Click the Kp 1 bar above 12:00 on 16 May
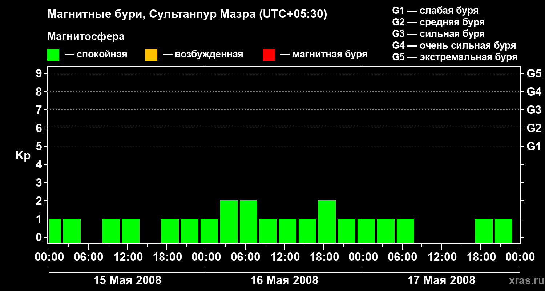Viewport: 545px width, 291px height. [x=288, y=231]
